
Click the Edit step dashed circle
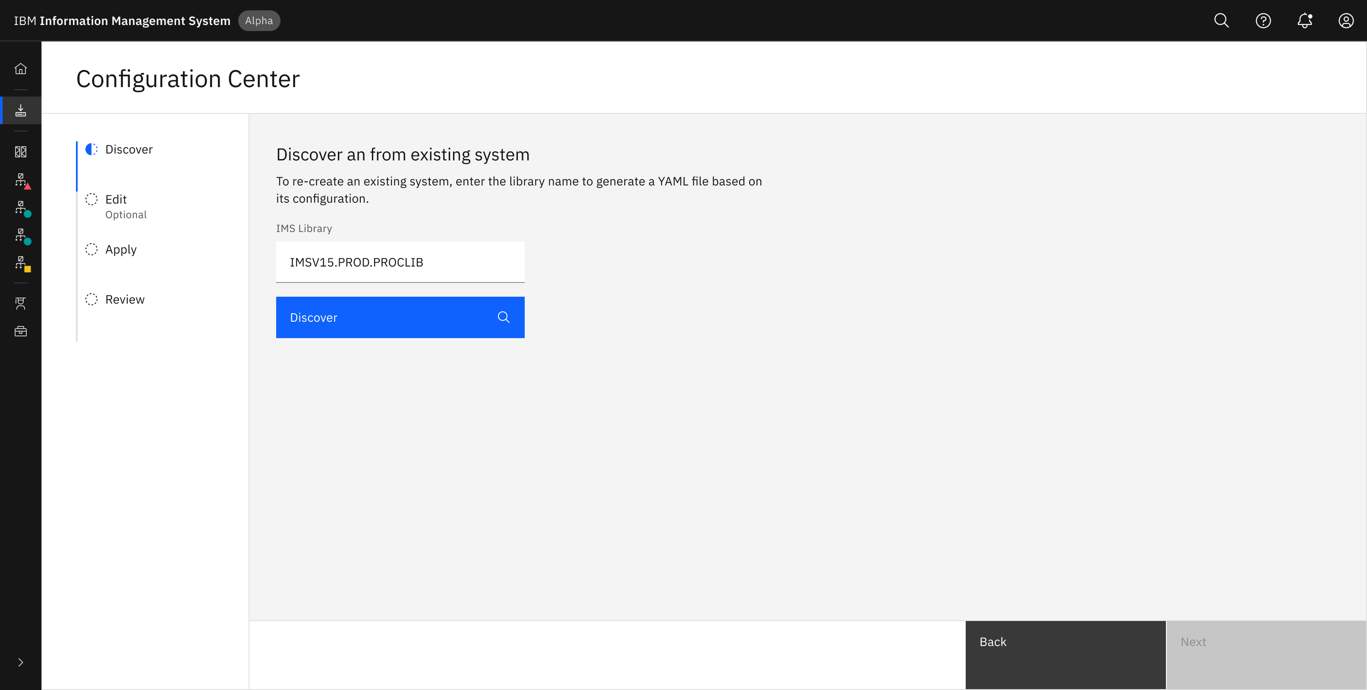pos(91,199)
